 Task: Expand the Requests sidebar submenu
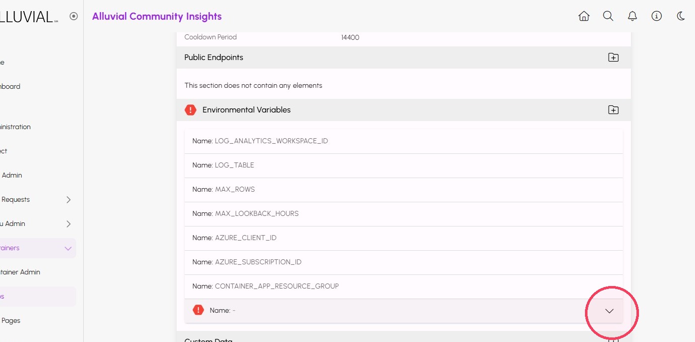pyautogui.click(x=69, y=200)
